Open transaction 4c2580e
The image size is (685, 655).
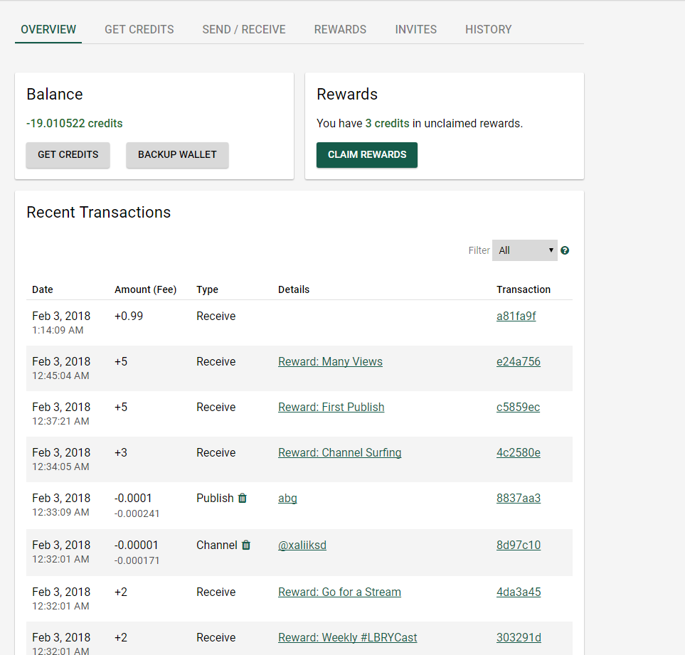518,452
